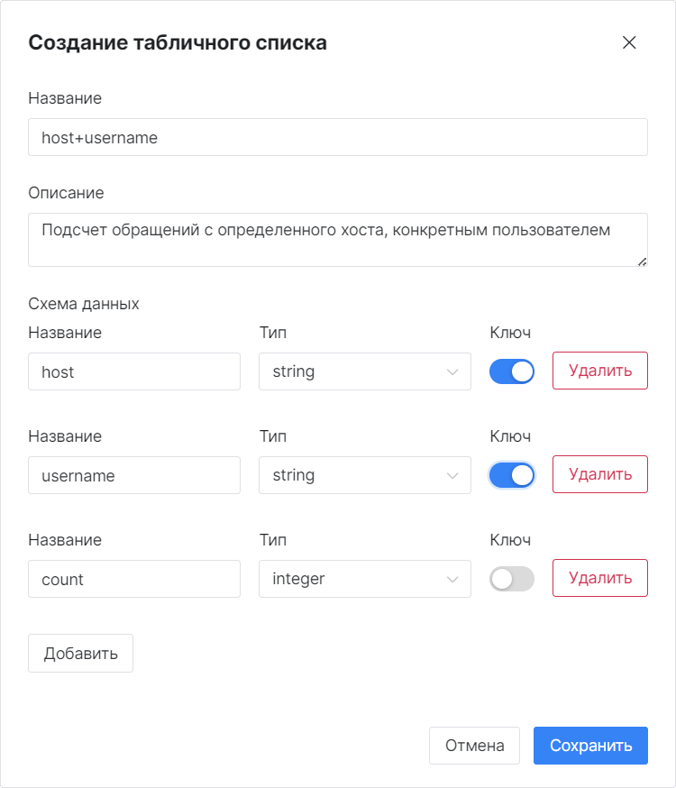The image size is (676, 788).
Task: Enable the key switch for count
Action: pos(512,579)
